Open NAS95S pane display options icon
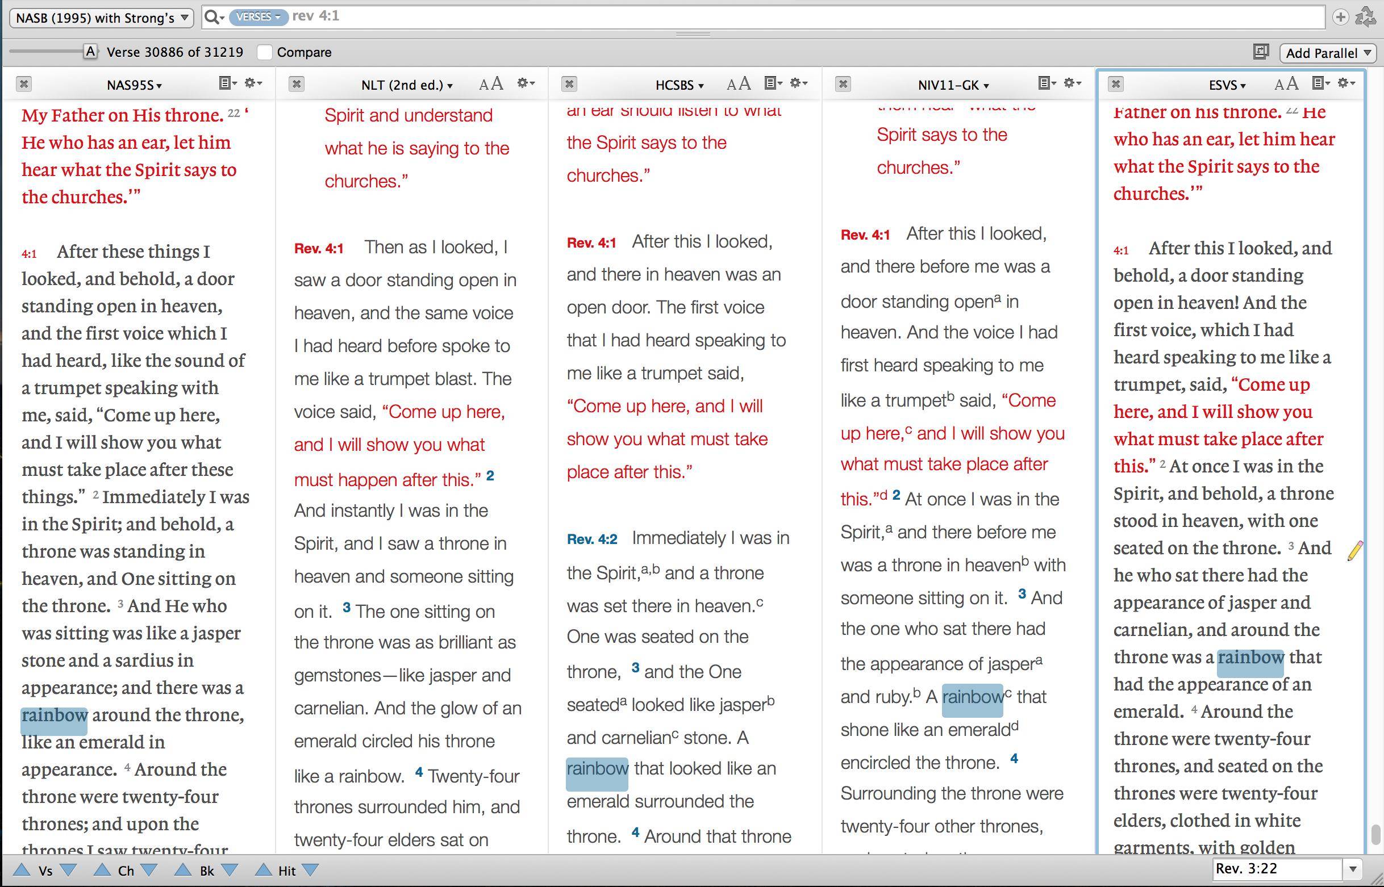 click(x=228, y=83)
